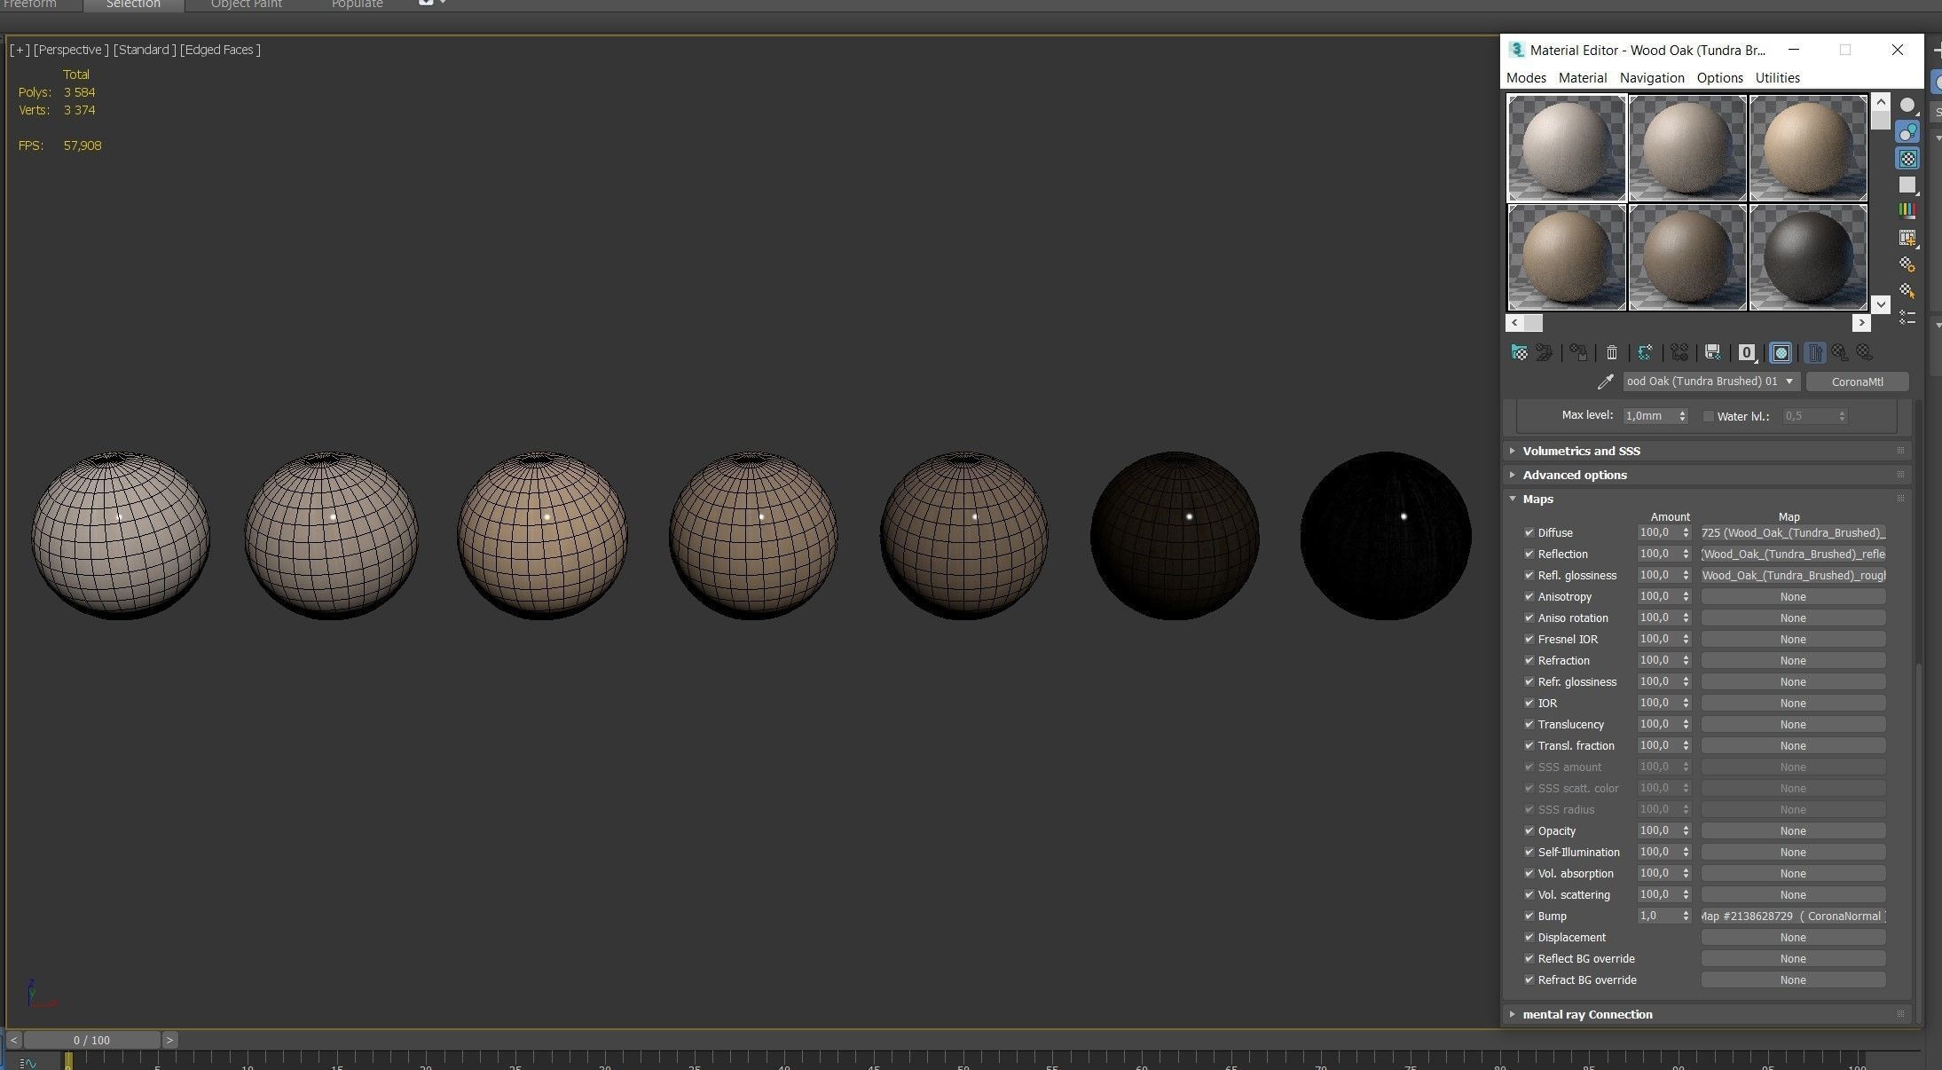Select the dark black wood sample sphere
1942x1070 pixels.
[1807, 257]
